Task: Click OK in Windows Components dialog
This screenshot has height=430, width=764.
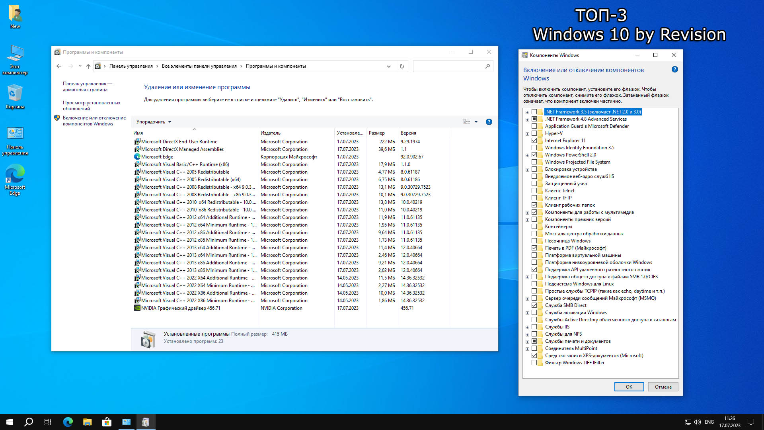Action: tap(629, 387)
